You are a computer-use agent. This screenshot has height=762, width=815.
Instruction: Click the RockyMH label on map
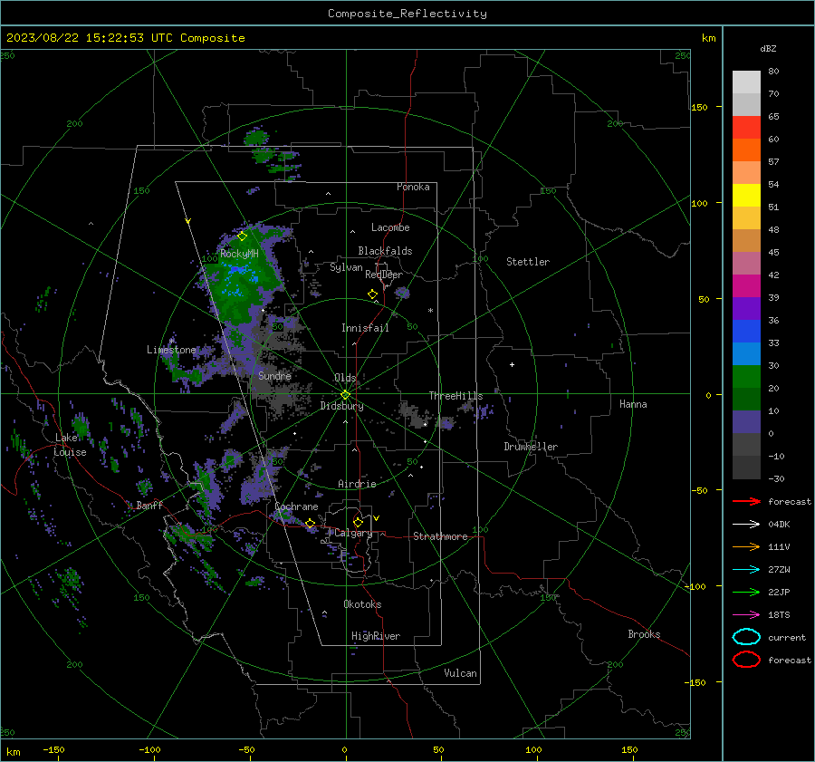(239, 254)
